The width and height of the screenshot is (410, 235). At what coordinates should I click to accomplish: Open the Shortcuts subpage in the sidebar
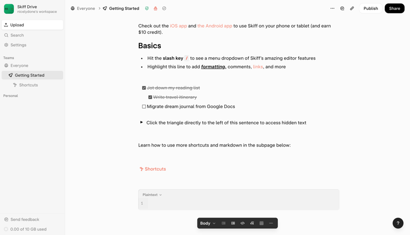(32, 85)
